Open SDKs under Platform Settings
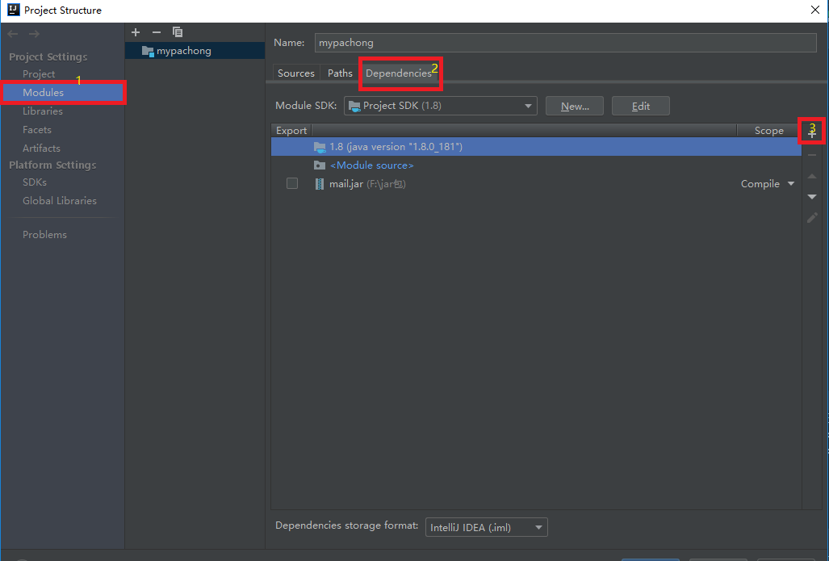The width and height of the screenshot is (829, 561). 35,182
